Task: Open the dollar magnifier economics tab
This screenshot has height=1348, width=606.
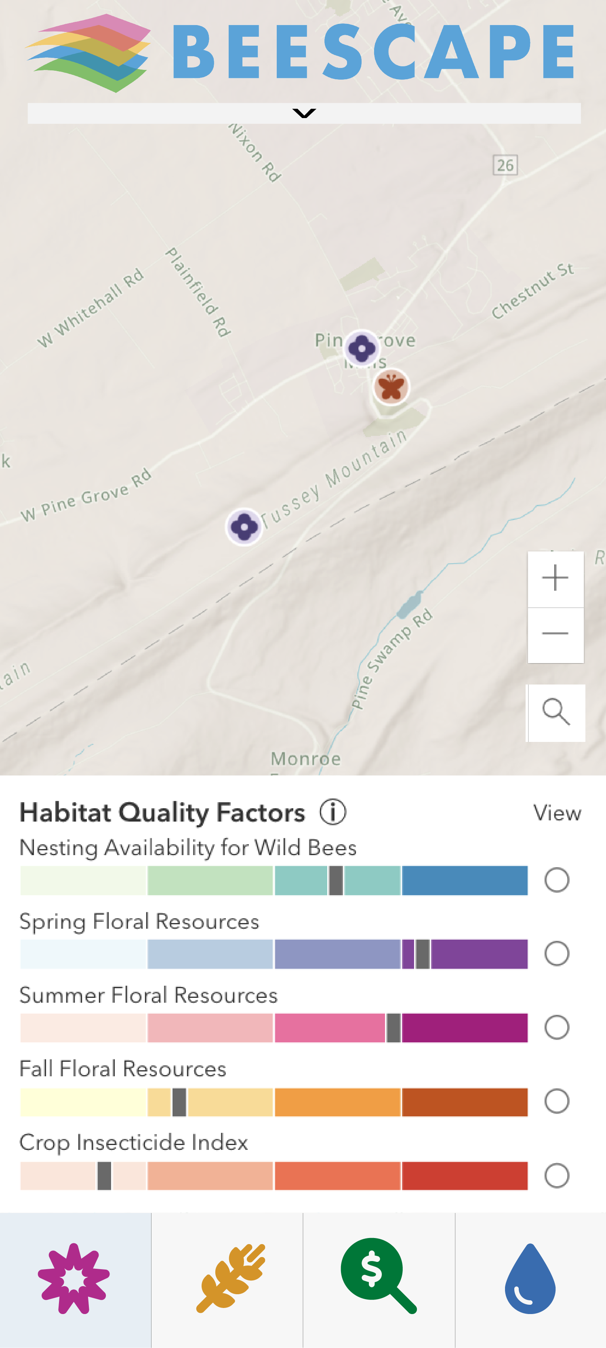Action: [379, 1279]
